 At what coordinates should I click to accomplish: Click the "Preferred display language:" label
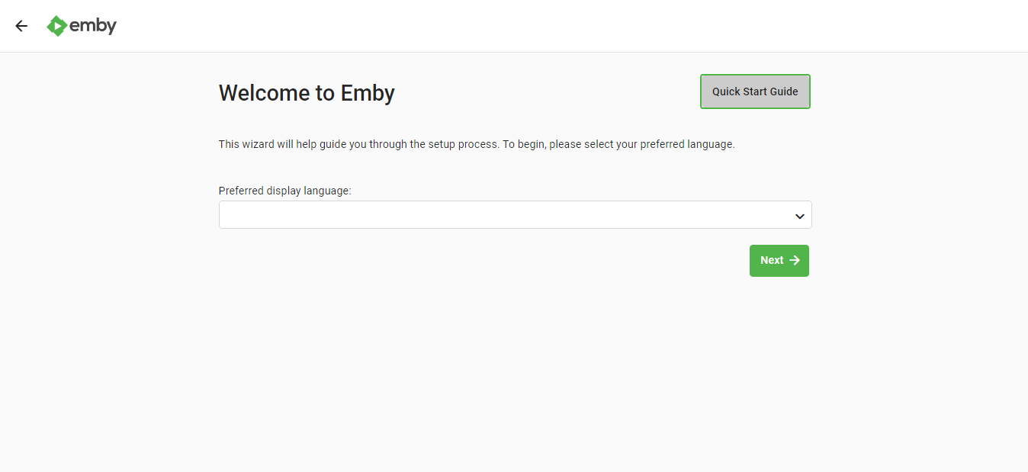click(284, 191)
